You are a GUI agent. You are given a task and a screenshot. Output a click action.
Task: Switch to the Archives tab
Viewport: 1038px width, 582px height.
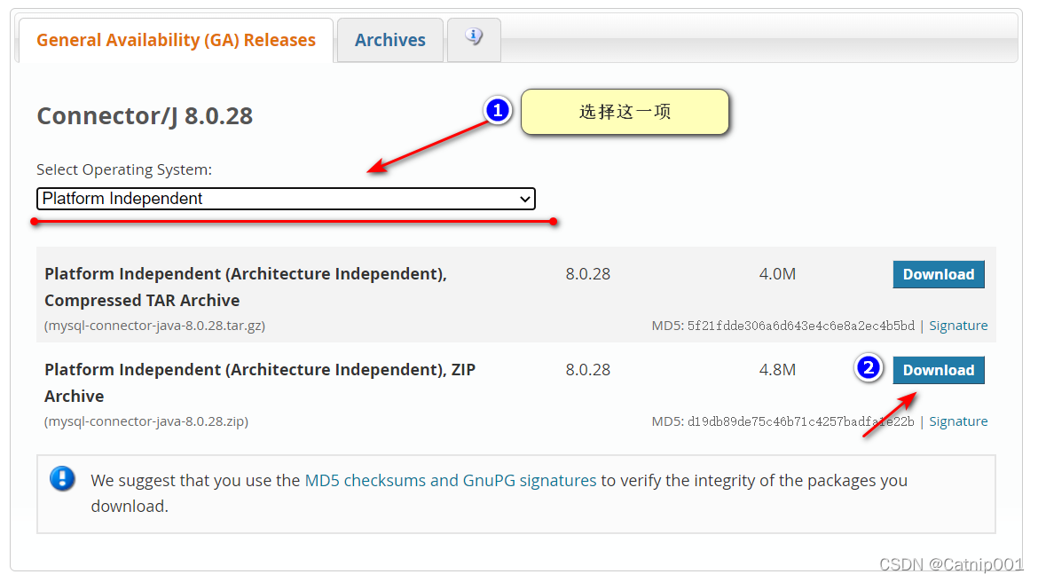(389, 41)
